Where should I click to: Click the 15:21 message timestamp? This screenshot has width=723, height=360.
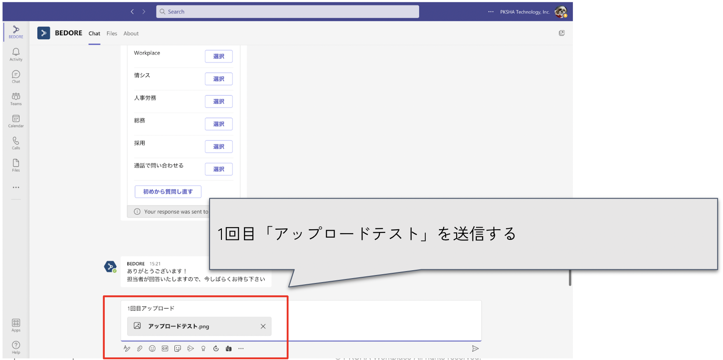click(x=155, y=264)
